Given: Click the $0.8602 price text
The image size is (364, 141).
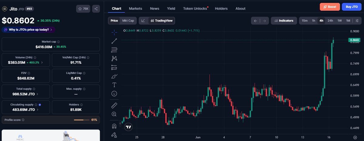Looking at the screenshot, I should pyautogui.click(x=18, y=20).
